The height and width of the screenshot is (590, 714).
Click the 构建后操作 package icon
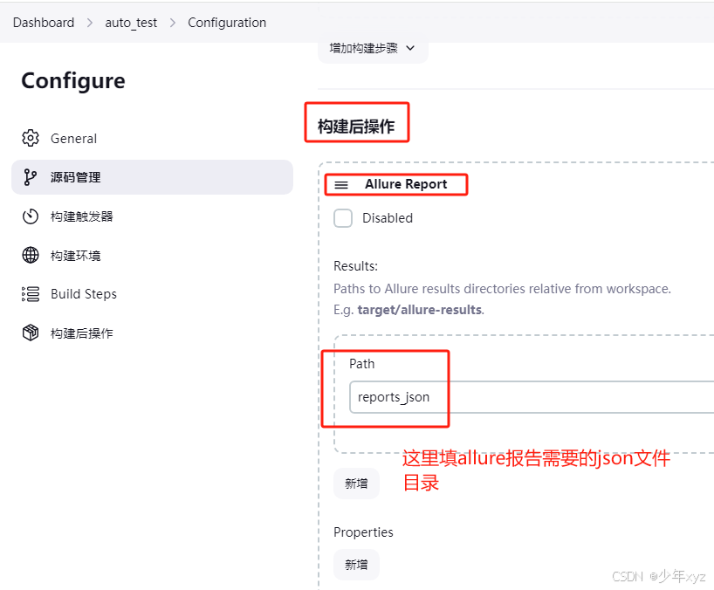point(31,333)
